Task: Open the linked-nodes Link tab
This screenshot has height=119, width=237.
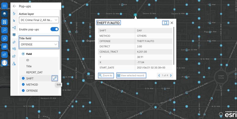Action: tap(14, 28)
